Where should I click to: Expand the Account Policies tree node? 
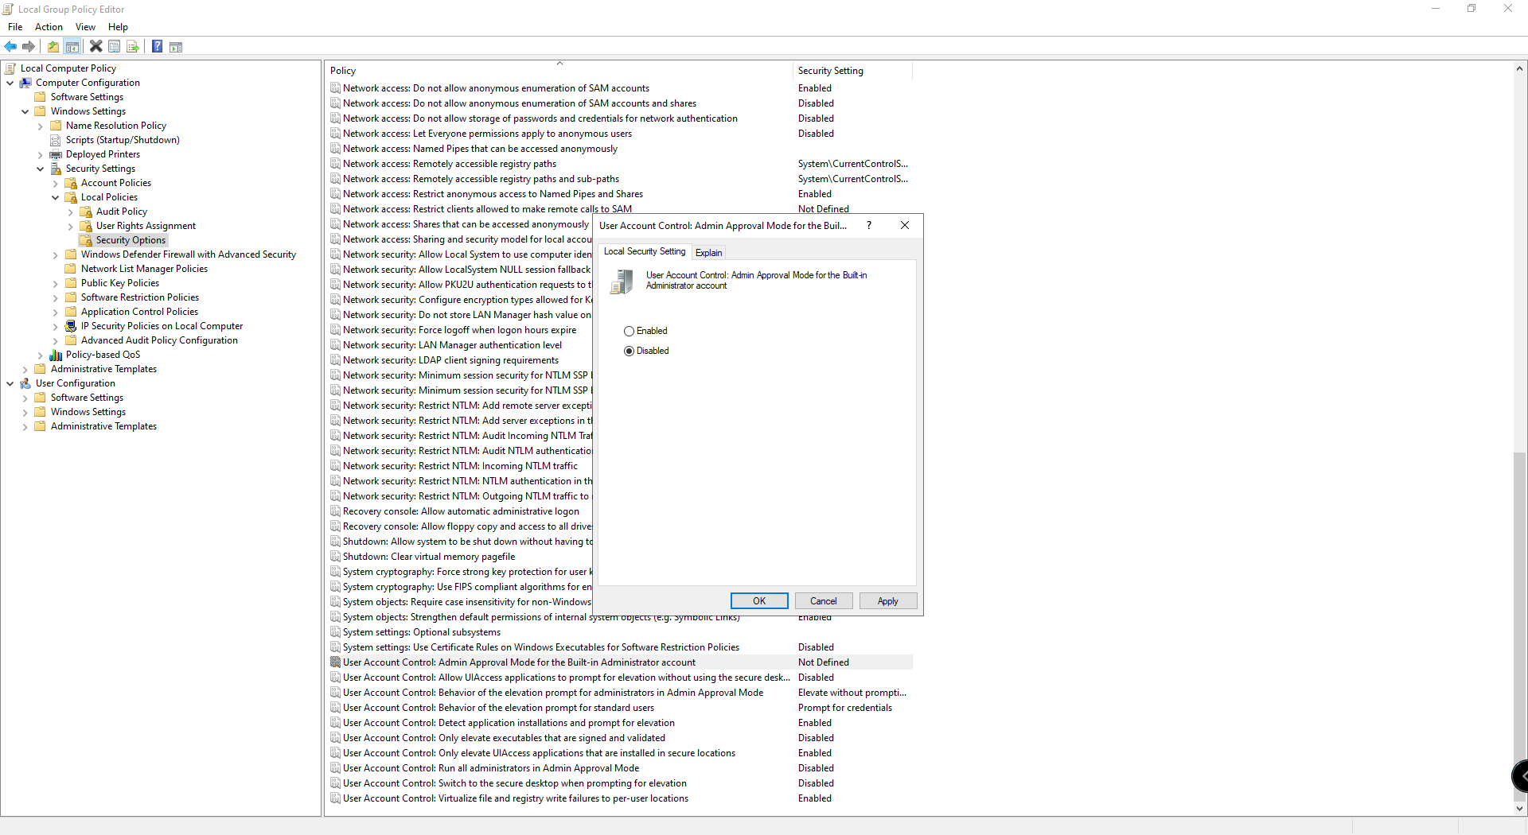pyautogui.click(x=56, y=183)
